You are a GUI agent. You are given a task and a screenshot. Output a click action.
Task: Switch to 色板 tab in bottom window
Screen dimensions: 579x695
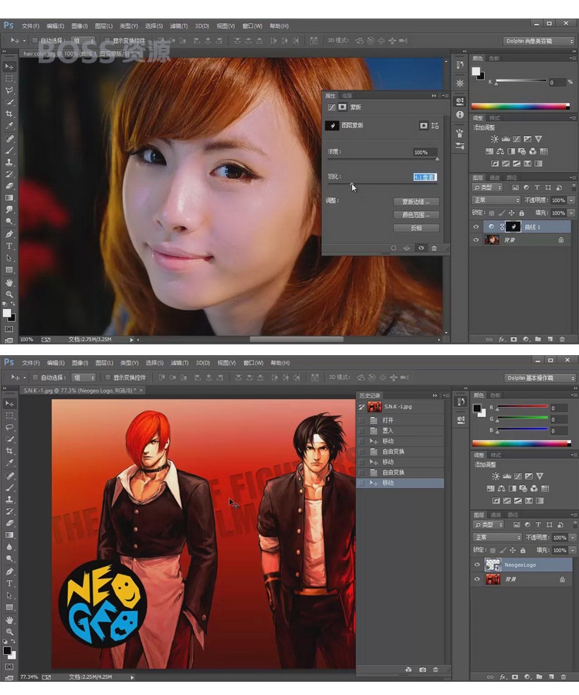495,395
